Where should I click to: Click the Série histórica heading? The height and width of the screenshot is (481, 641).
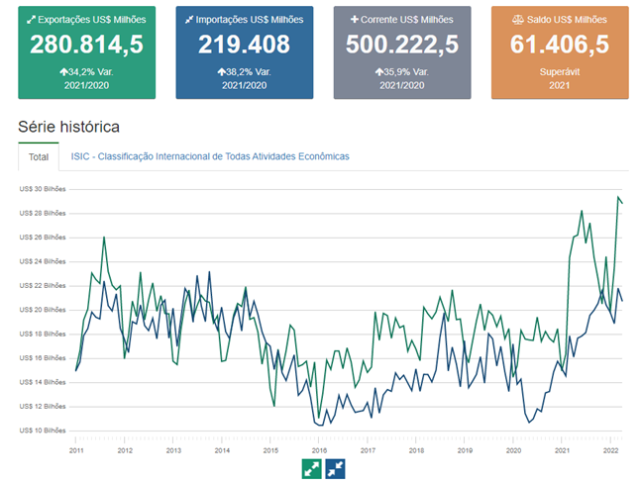[68, 127]
